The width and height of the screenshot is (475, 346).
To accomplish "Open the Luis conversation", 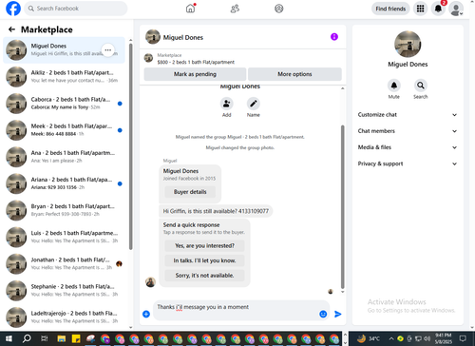I will 64,237.
